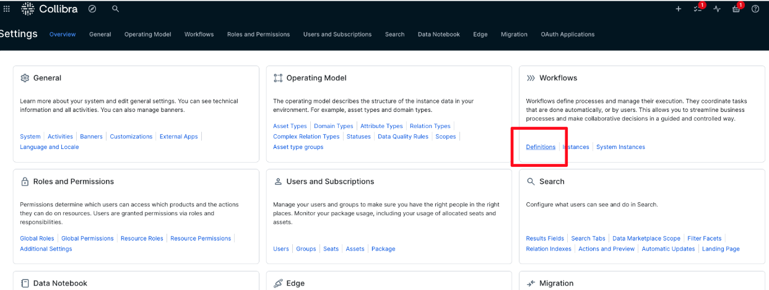
Task: Open Users and Subscriptions tab
Action: (x=337, y=35)
